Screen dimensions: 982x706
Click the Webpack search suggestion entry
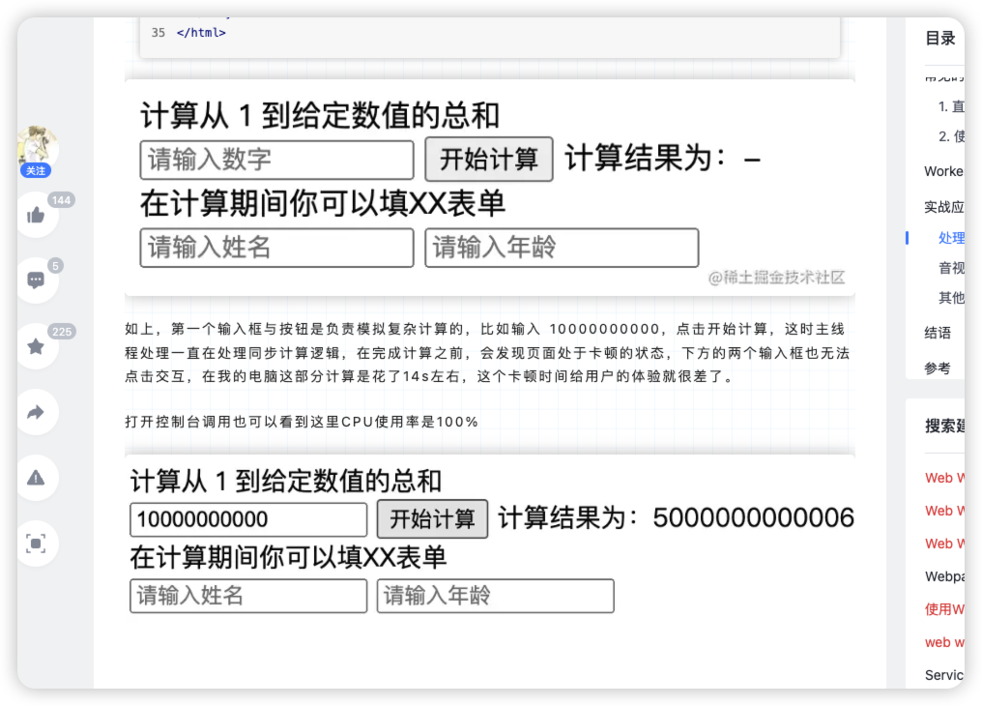[x=945, y=576]
